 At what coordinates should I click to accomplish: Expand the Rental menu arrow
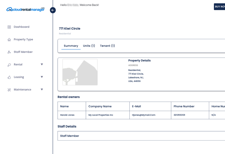42,64
